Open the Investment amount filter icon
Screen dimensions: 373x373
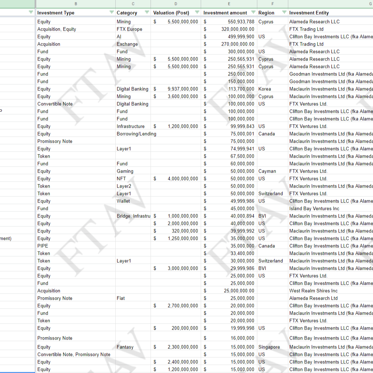(x=253, y=12)
